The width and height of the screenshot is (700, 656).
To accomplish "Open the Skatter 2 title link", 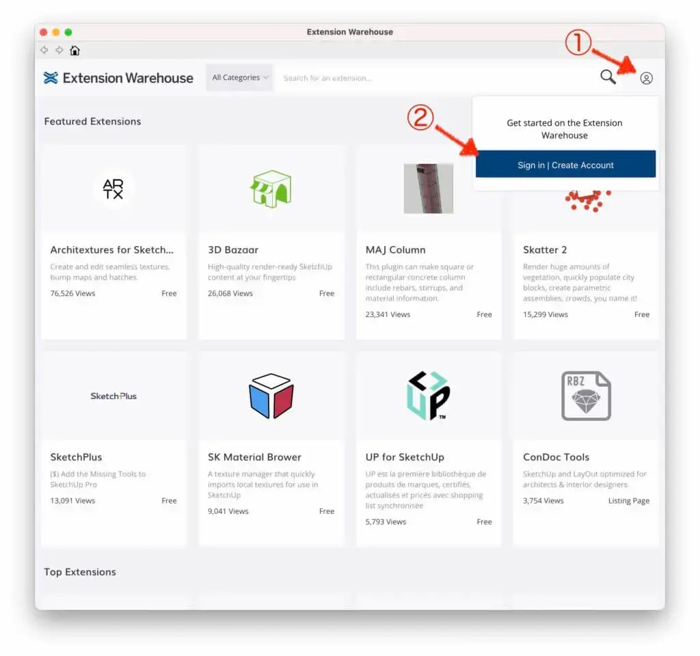I will 545,250.
